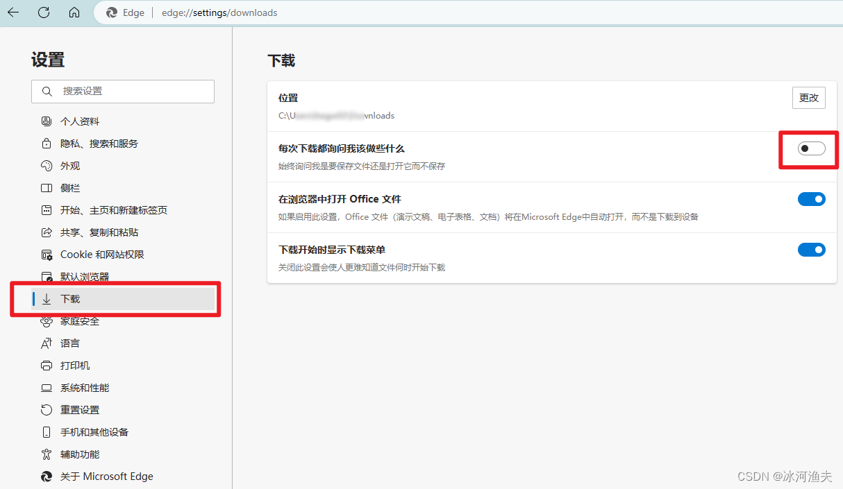Screen dimensions: 843x489
Task: Click the 设置 heading
Action: (48, 60)
